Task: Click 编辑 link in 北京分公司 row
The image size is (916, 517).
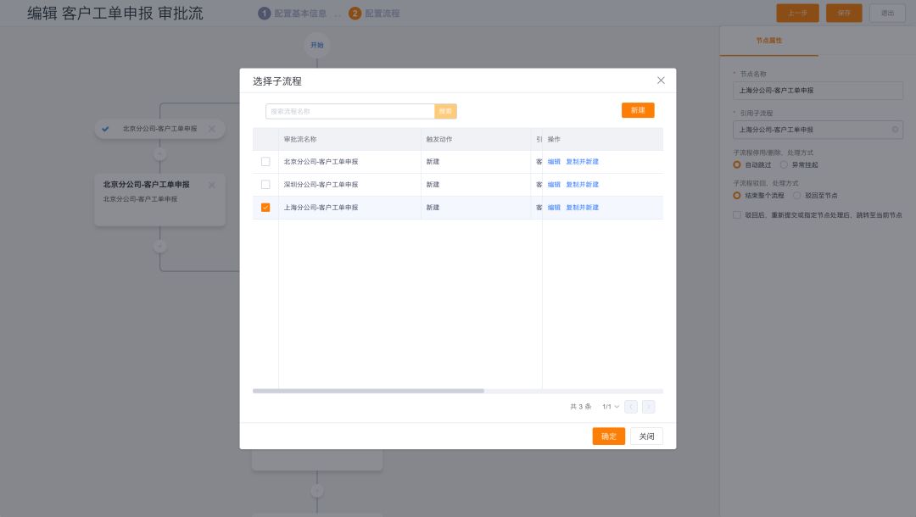Action: 554,162
